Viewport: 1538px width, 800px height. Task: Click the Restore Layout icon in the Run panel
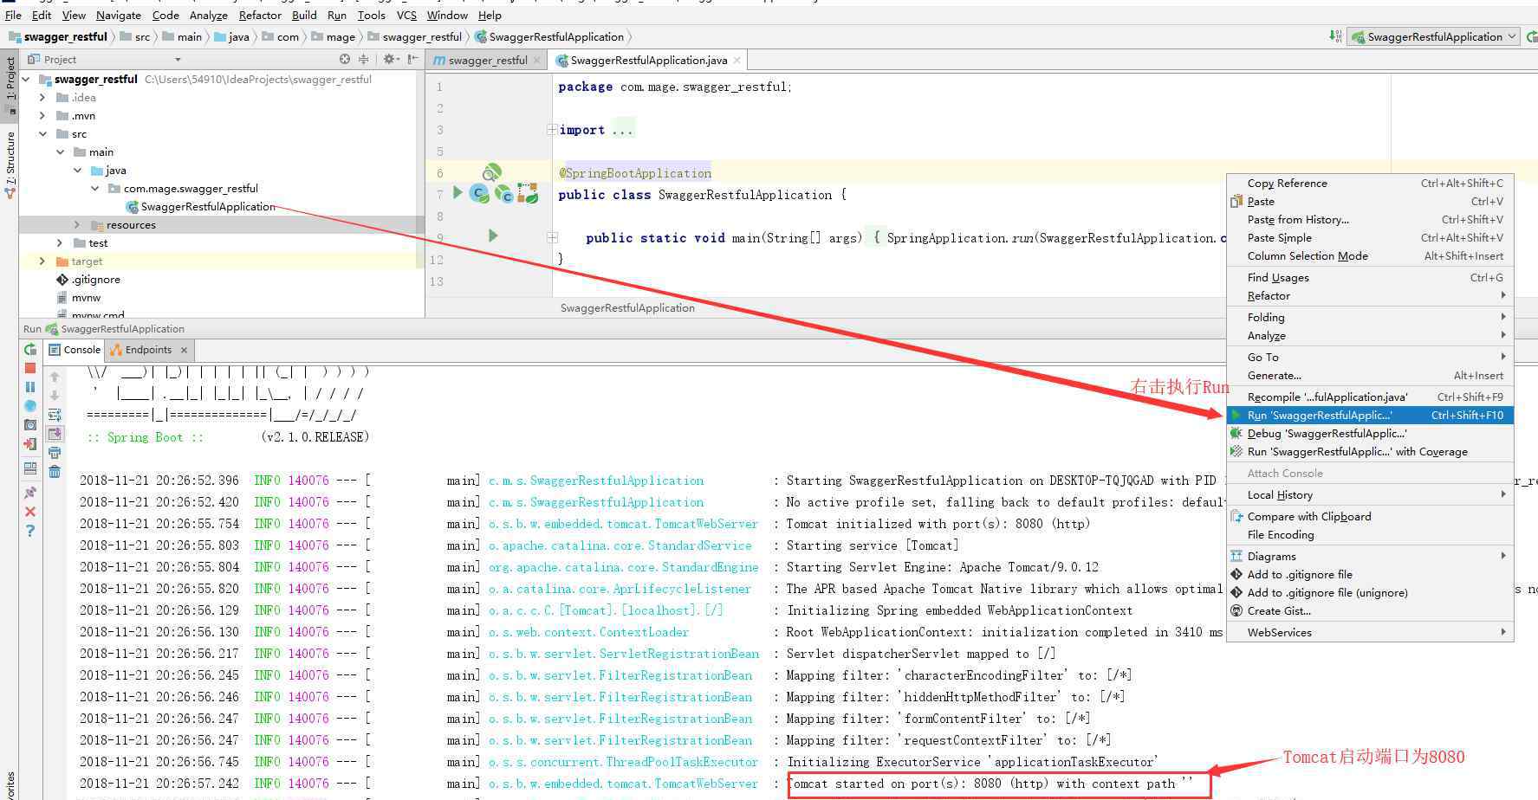pos(30,468)
